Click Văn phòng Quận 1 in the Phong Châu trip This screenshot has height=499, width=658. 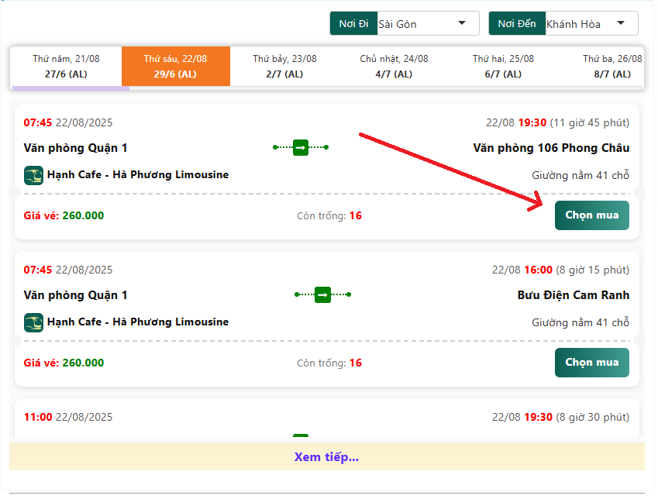click(75, 148)
